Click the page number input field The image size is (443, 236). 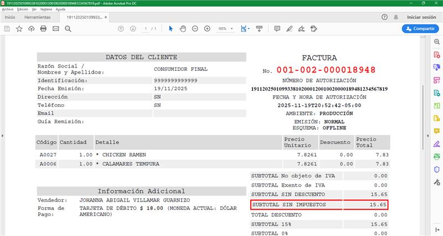pyautogui.click(x=146, y=28)
